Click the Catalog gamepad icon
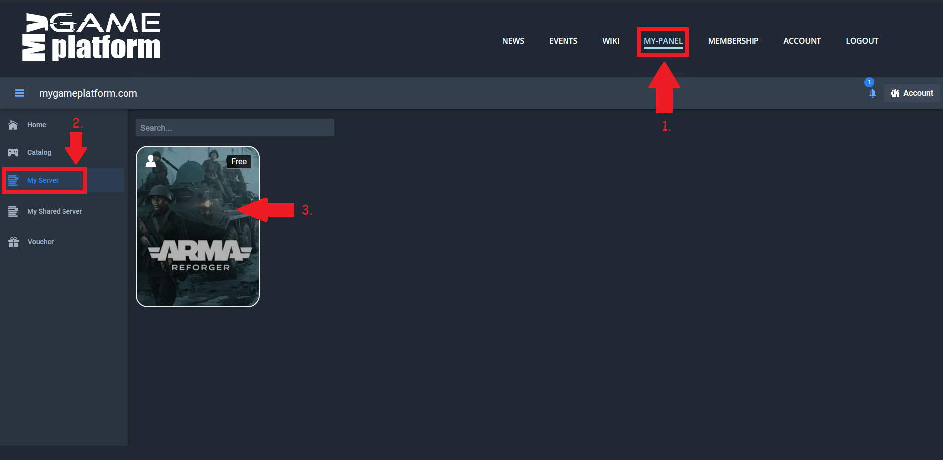943x460 pixels. pyautogui.click(x=13, y=152)
